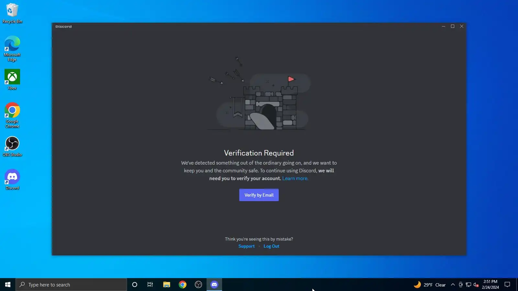Image resolution: width=518 pixels, height=291 pixels.
Task: Open File Explorer from the taskbar
Action: point(166,285)
